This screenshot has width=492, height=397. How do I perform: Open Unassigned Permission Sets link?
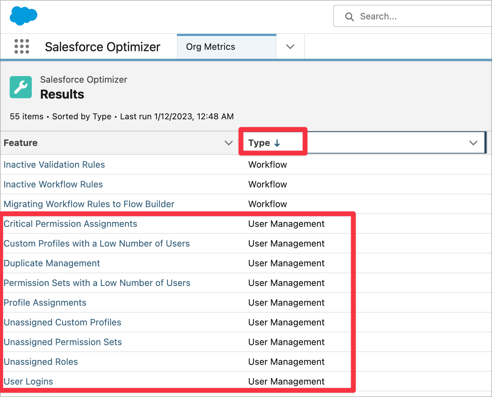(63, 342)
